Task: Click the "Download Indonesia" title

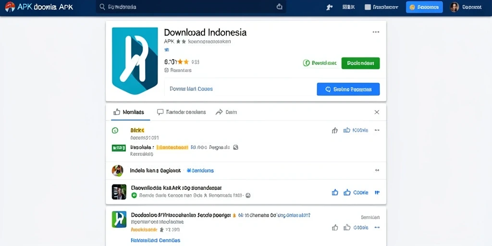Action: 205,32
